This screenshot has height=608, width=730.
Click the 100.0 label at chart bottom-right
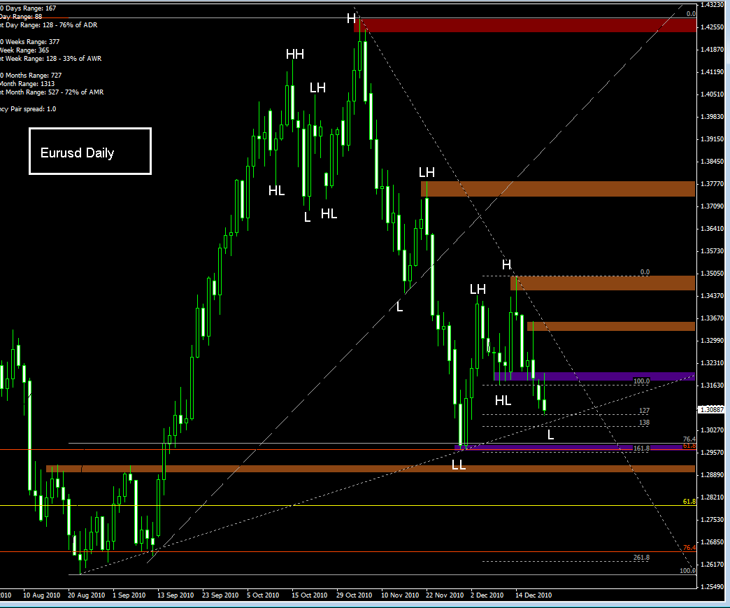688,571
